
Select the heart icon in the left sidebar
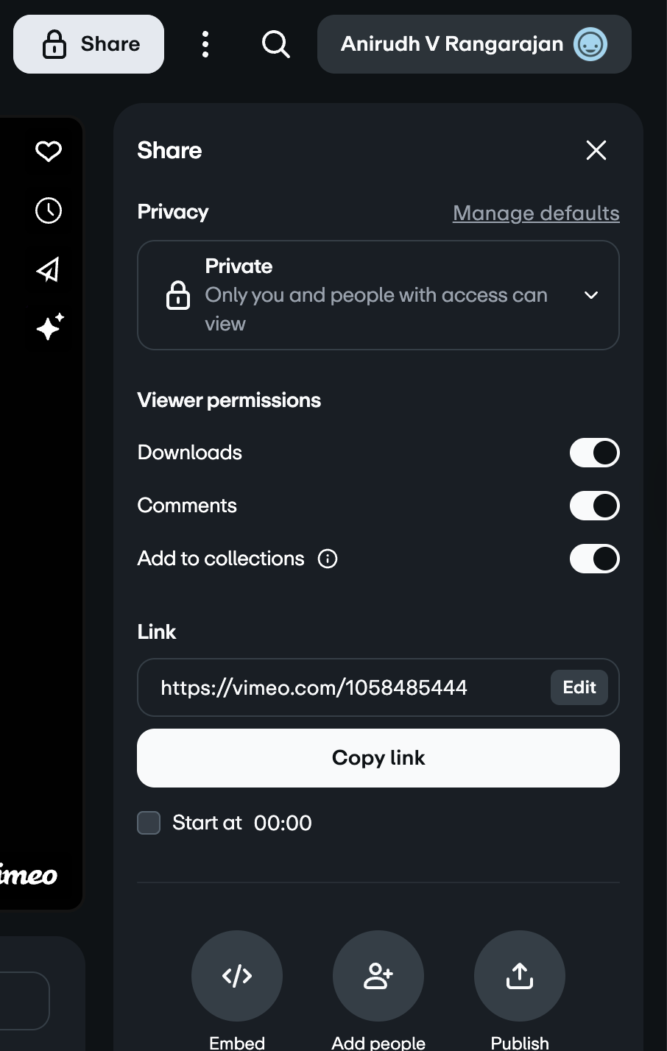[x=48, y=152]
